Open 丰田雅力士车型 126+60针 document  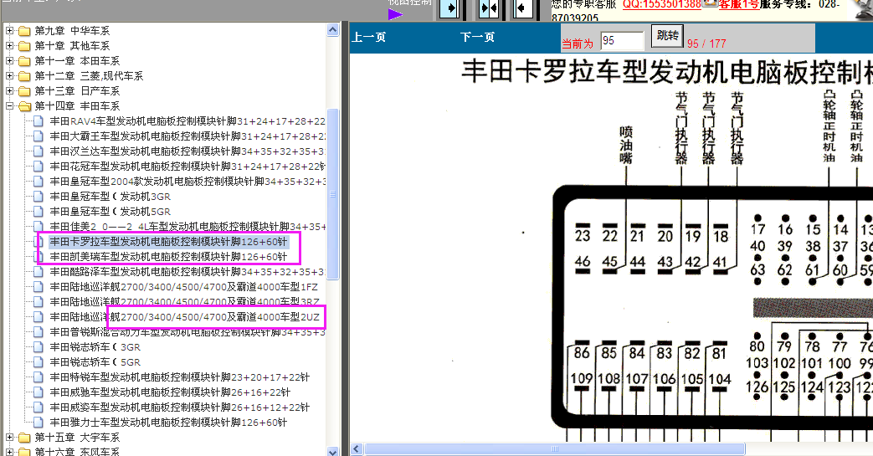click(168, 422)
